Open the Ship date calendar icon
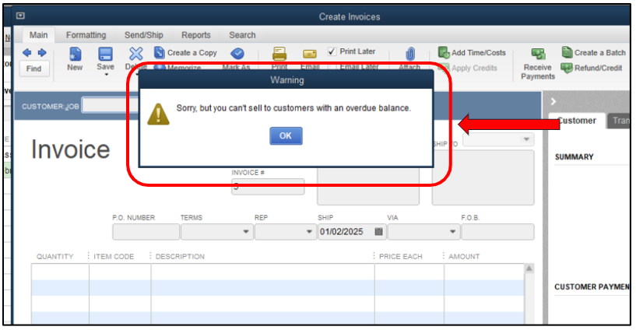The image size is (636, 330). coord(378,232)
